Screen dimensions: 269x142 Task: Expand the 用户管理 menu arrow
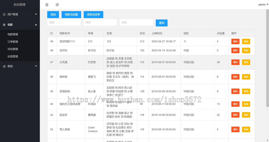[36, 14]
